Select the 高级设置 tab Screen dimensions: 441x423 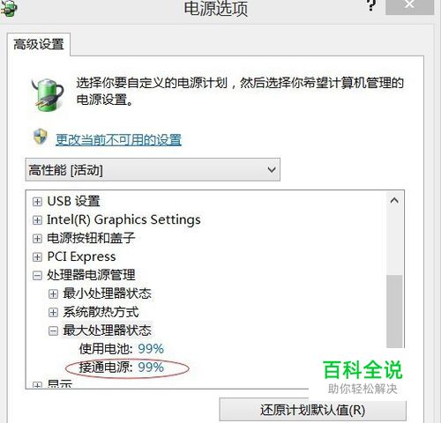coord(39,44)
